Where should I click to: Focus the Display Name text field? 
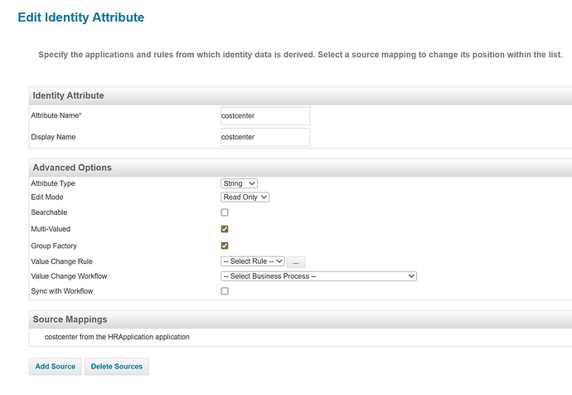pyautogui.click(x=264, y=137)
